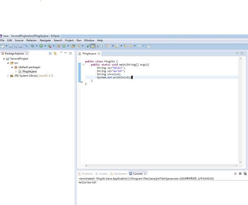
Task: Open the Navigate menu
Action: click(x=45, y=40)
